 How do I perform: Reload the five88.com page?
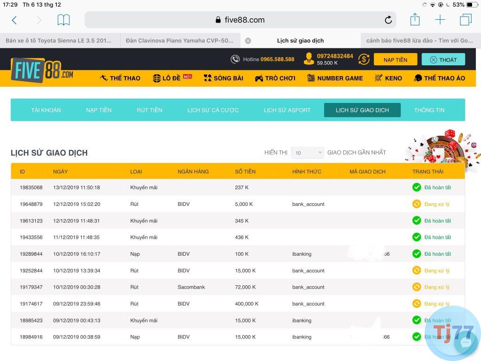click(388, 20)
